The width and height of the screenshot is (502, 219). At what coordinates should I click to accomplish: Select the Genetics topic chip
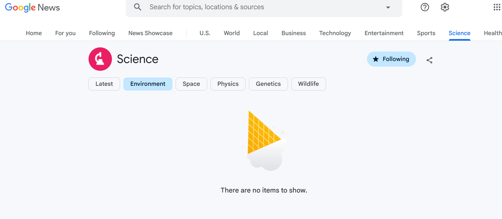268,84
